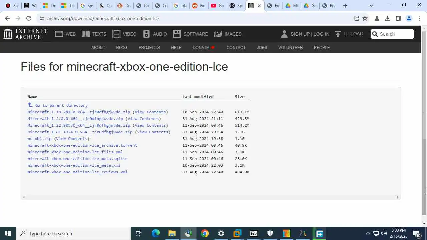Open the HELP menu item

(176, 47)
